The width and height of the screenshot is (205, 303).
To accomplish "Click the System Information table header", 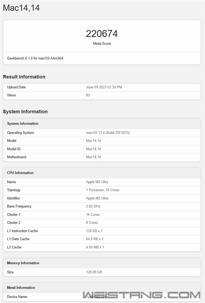I will [x=23, y=123].
